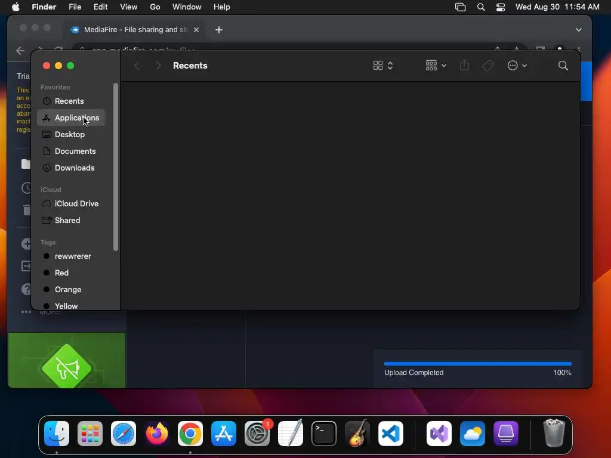Launch Terminal from the Dock

pyautogui.click(x=324, y=434)
